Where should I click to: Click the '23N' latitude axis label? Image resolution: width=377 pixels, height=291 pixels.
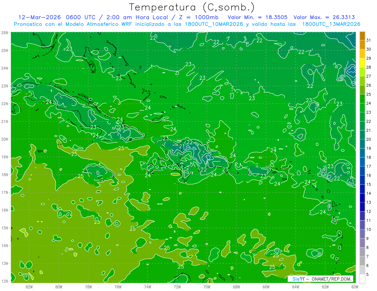[5, 86]
